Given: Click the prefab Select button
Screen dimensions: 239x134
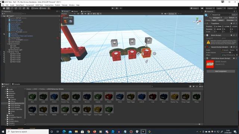Looking at the screenshot, I should tap(221, 20).
